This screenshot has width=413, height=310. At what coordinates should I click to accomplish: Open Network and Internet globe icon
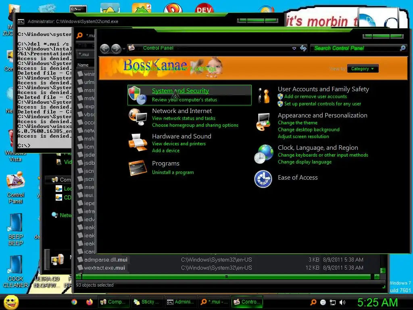[x=138, y=117]
